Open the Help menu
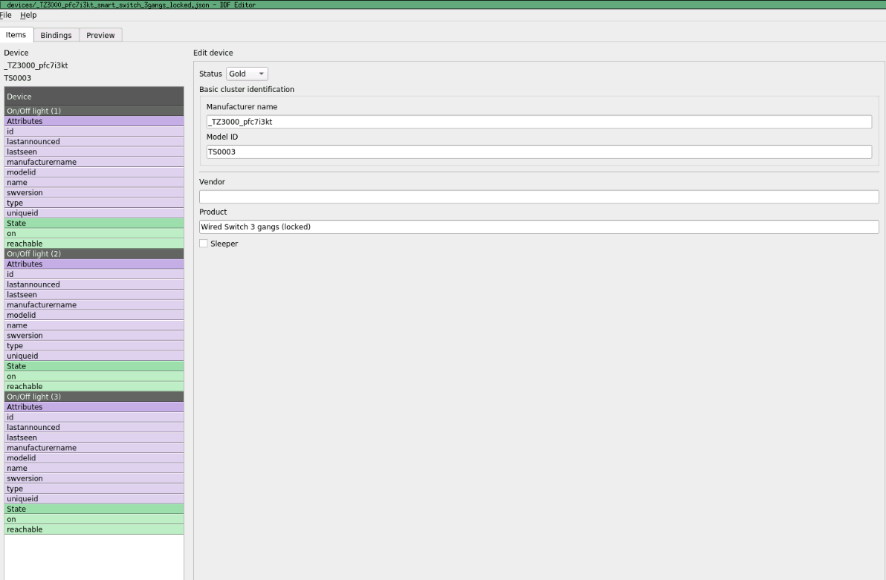886x580 pixels. (x=28, y=16)
